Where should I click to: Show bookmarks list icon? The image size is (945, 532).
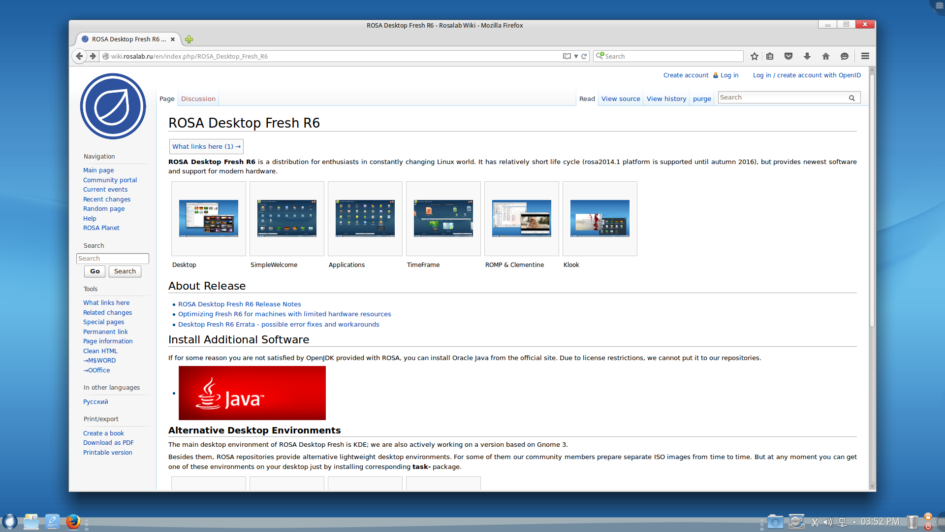coord(770,56)
